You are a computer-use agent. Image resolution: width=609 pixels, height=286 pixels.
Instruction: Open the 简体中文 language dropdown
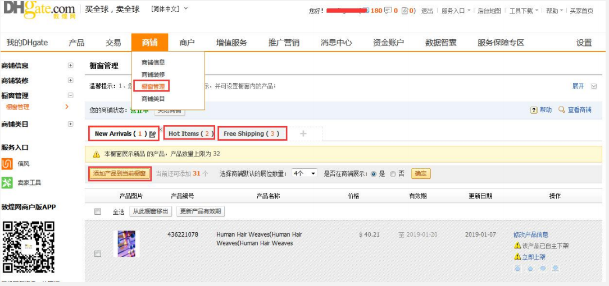pyautogui.click(x=169, y=8)
